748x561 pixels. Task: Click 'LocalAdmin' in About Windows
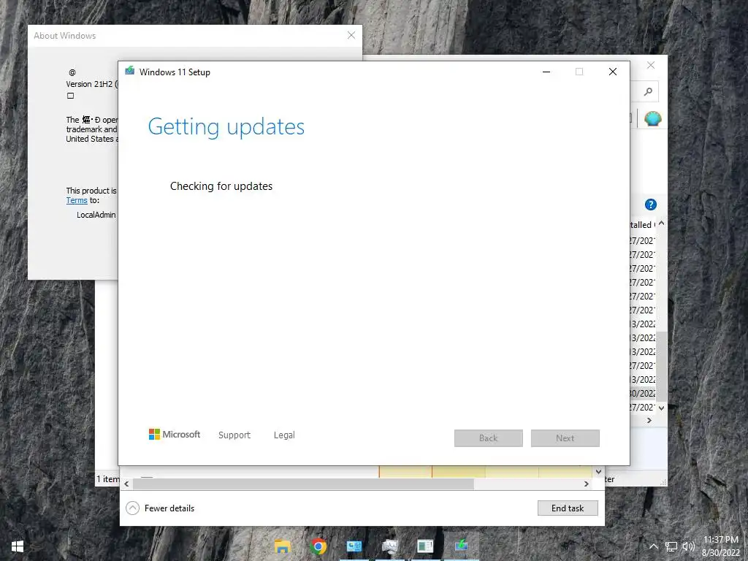[96, 215]
